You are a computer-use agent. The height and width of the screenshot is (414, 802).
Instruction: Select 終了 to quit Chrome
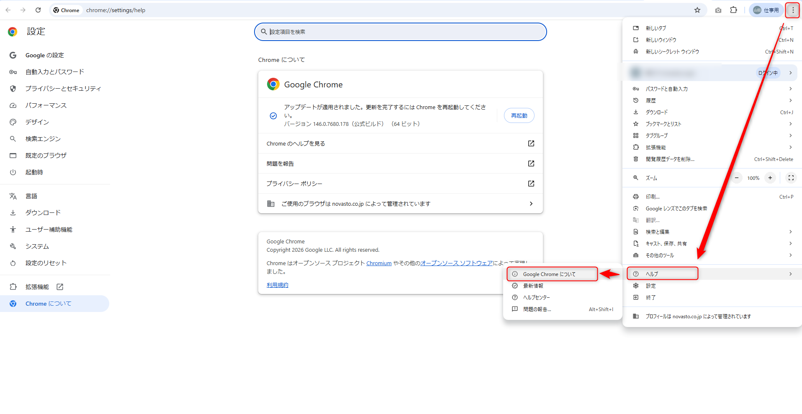coord(712,297)
